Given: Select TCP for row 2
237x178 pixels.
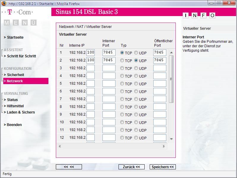Looking at the screenshot, I should (122, 60).
